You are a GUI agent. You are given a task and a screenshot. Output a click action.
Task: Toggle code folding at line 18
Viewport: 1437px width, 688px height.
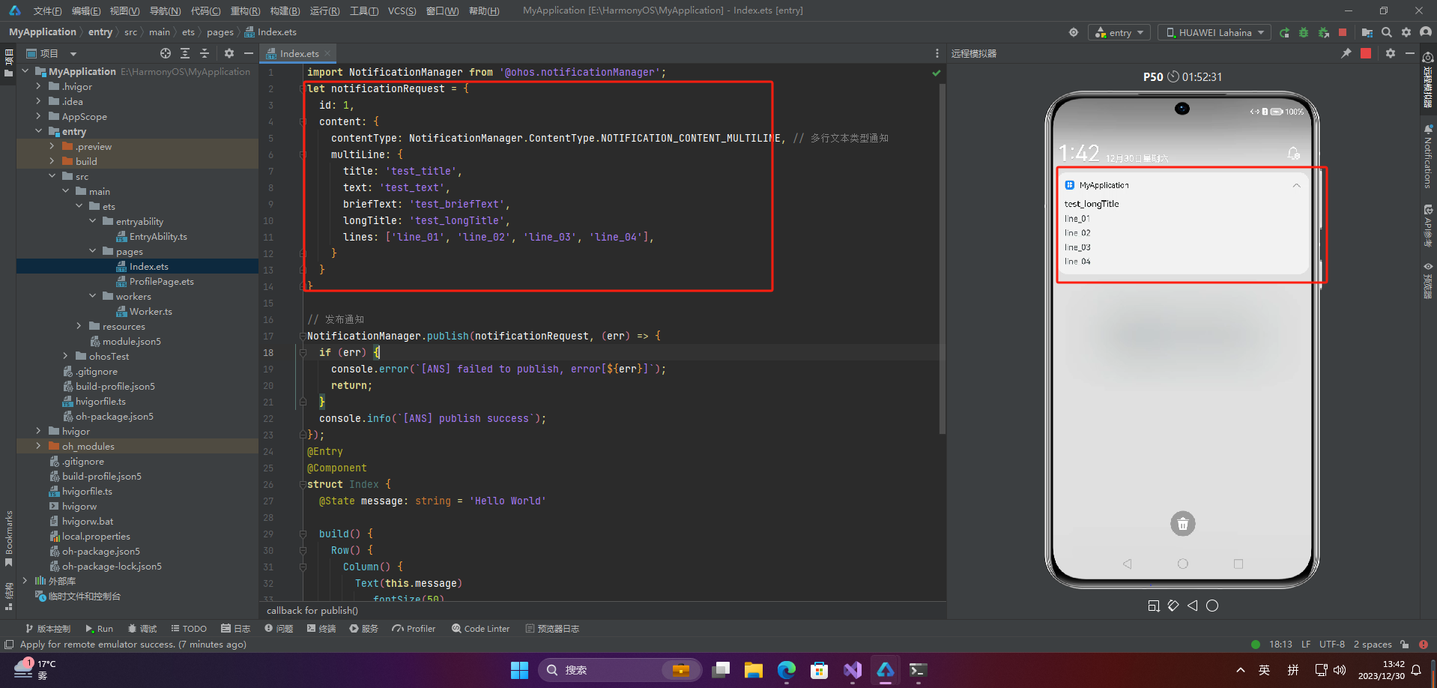(x=303, y=352)
